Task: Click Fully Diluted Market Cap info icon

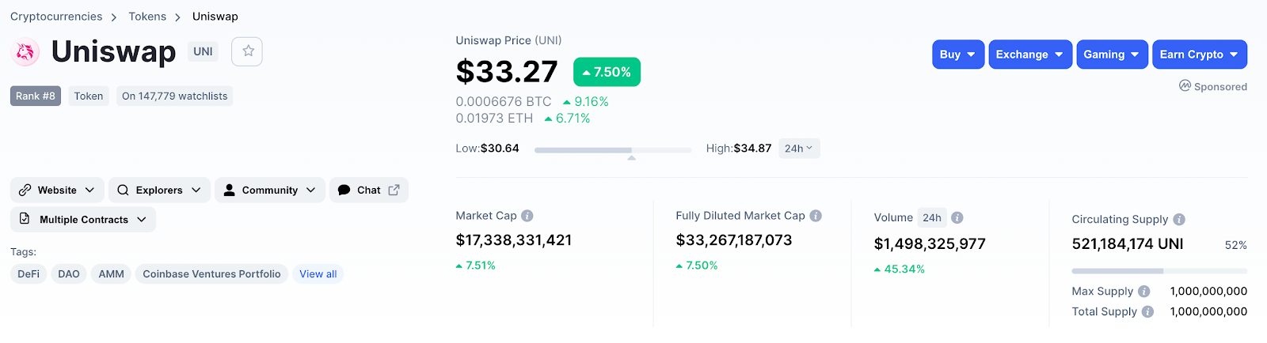Action: coord(816,216)
